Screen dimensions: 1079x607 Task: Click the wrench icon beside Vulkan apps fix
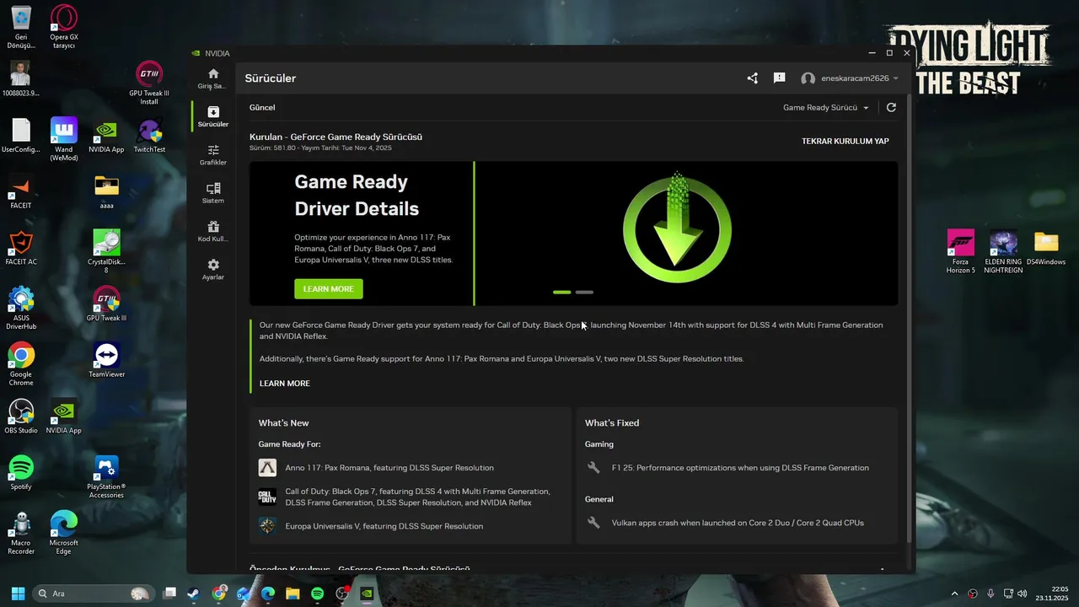(593, 523)
